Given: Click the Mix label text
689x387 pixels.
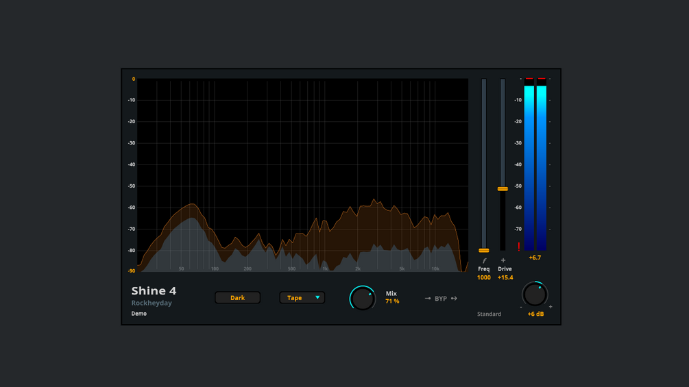Looking at the screenshot, I should point(391,294).
